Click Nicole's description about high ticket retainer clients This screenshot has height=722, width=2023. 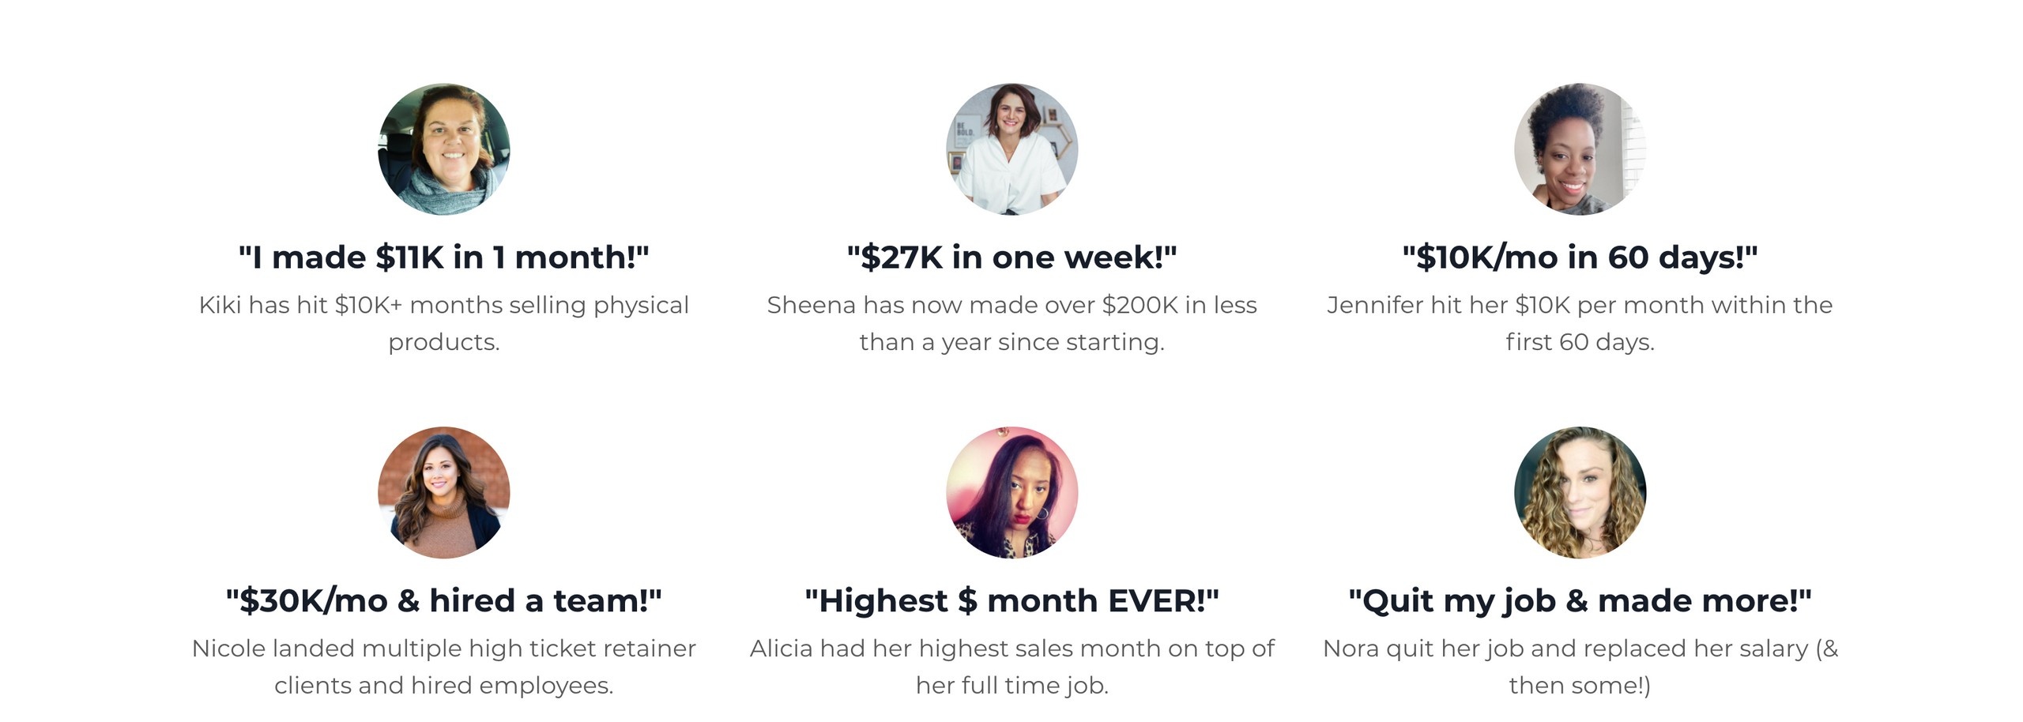coord(443,667)
